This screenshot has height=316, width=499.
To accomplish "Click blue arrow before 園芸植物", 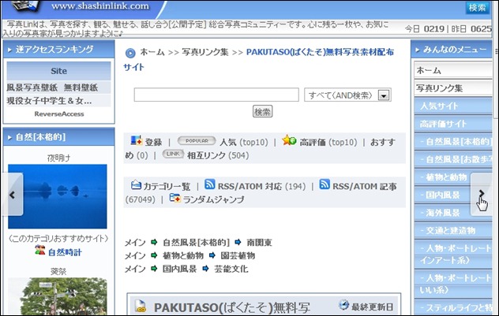I will (212, 255).
